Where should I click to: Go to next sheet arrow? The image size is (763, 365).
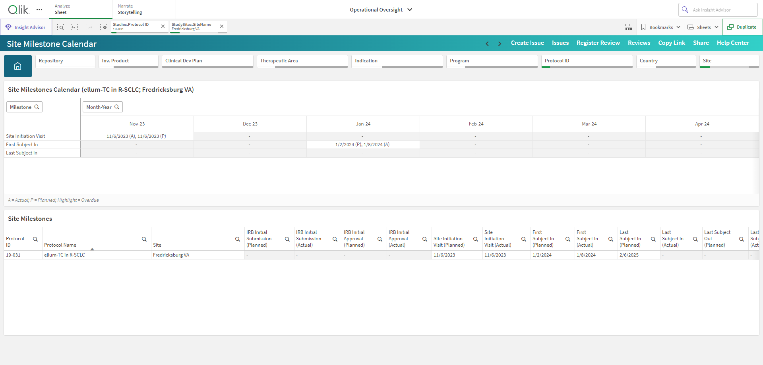(x=500, y=44)
